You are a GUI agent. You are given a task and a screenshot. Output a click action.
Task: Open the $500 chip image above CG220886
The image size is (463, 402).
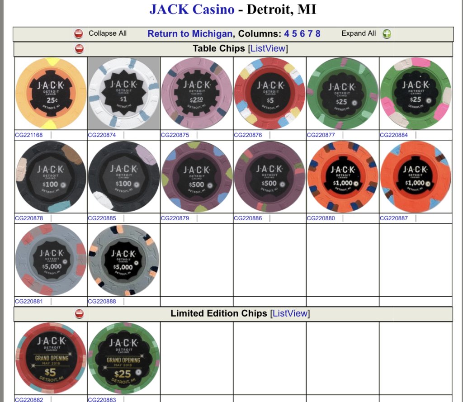269,177
